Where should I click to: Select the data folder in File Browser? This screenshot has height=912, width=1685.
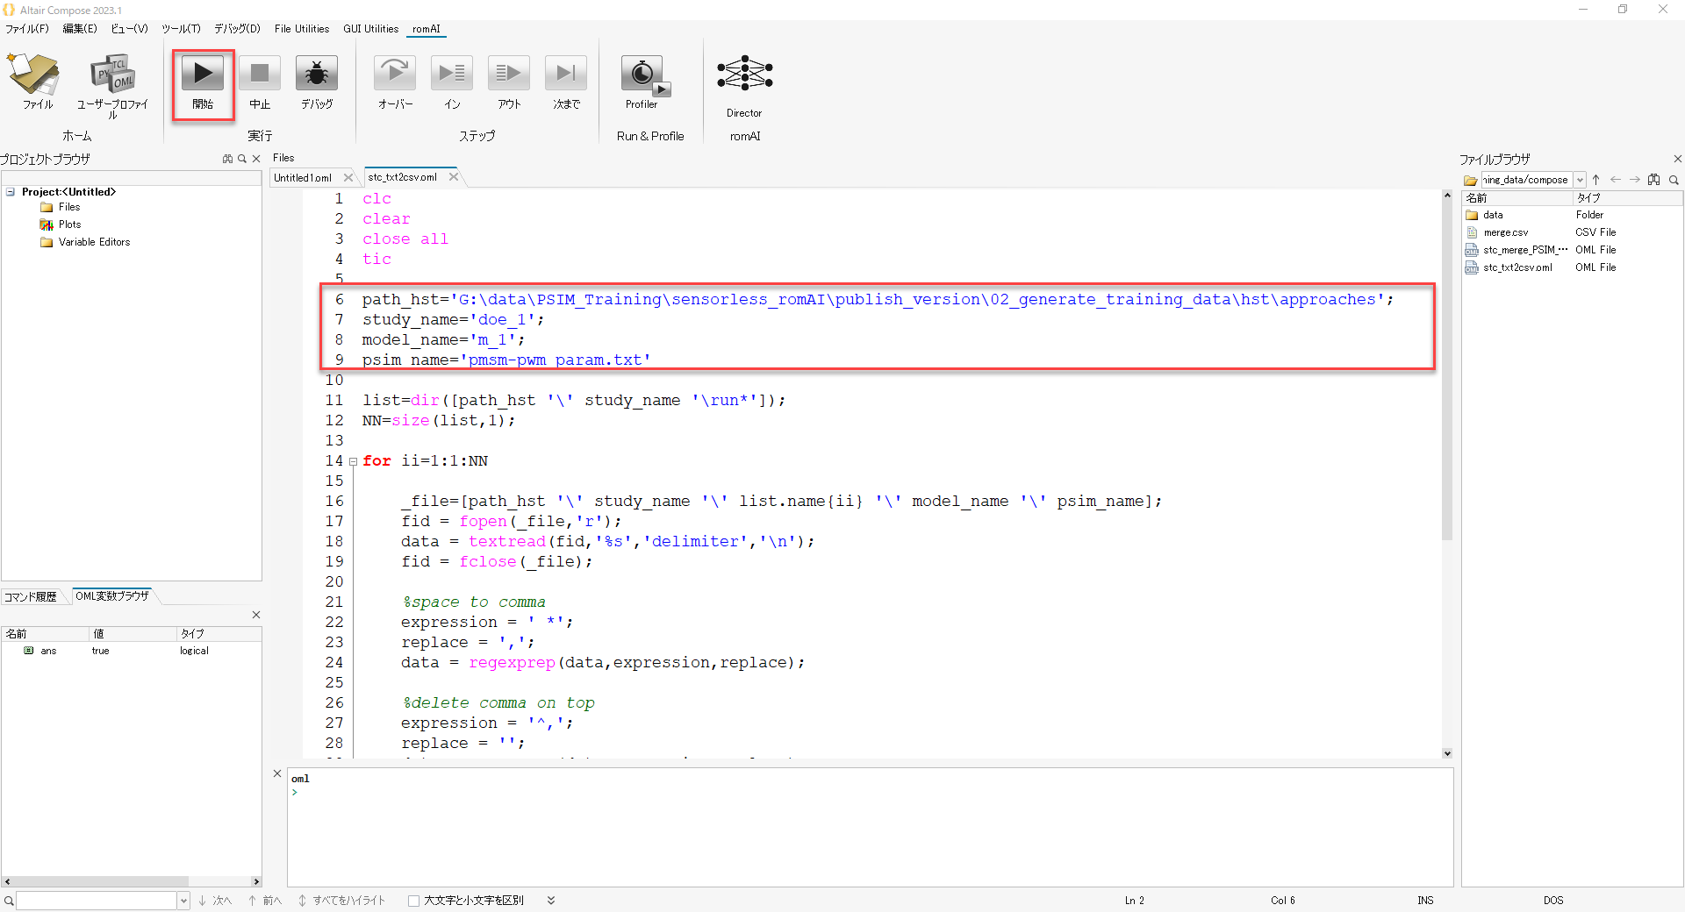1493,215
